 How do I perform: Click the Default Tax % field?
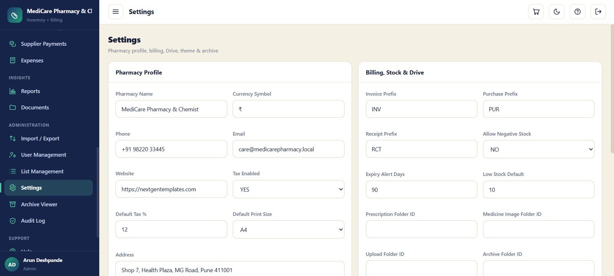point(171,229)
